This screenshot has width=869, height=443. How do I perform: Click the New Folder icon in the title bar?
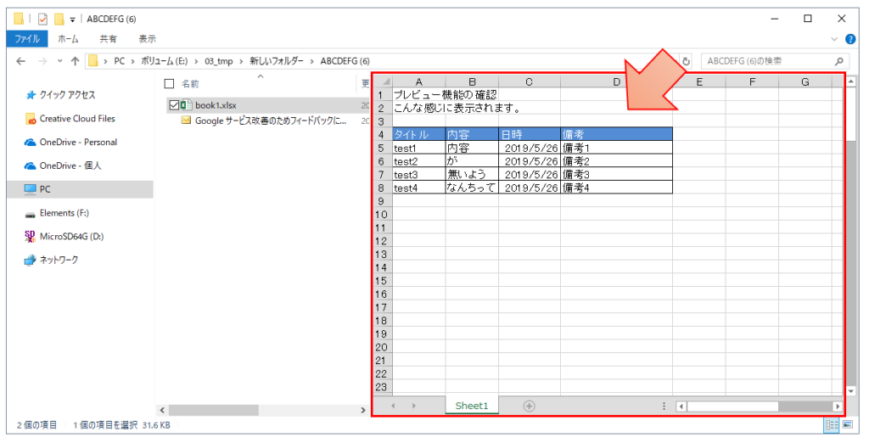click(x=59, y=19)
